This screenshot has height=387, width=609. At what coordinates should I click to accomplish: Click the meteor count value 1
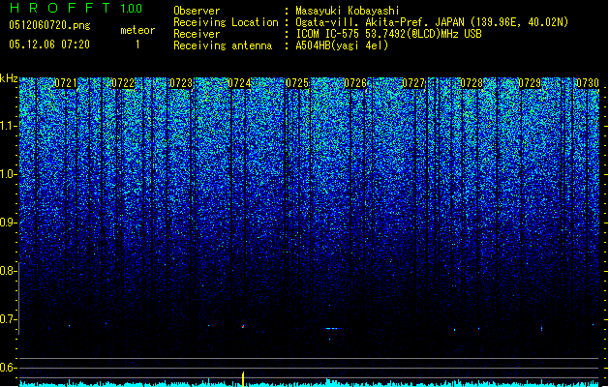[x=137, y=45]
